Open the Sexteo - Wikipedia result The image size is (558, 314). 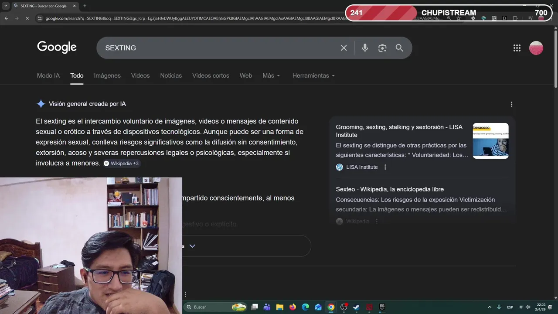pyautogui.click(x=390, y=189)
